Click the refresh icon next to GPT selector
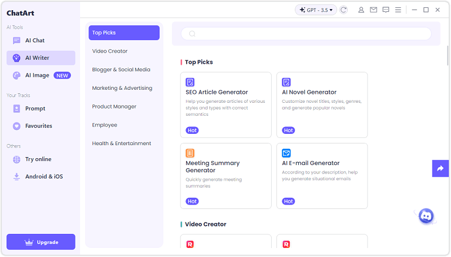451x257 pixels. pyautogui.click(x=343, y=10)
